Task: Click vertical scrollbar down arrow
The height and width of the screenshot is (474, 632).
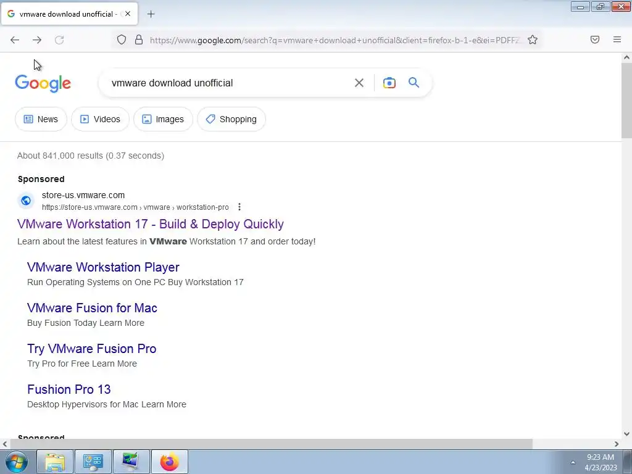Action: pyautogui.click(x=626, y=434)
